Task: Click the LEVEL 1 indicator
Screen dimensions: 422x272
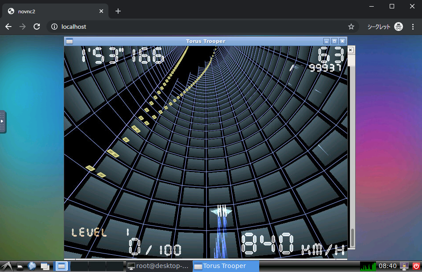Action: click(x=101, y=233)
